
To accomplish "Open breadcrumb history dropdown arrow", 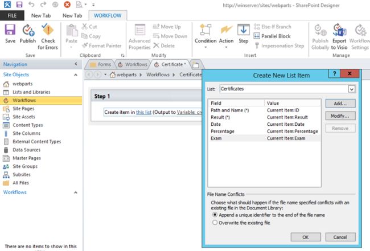I will tap(105, 75).
